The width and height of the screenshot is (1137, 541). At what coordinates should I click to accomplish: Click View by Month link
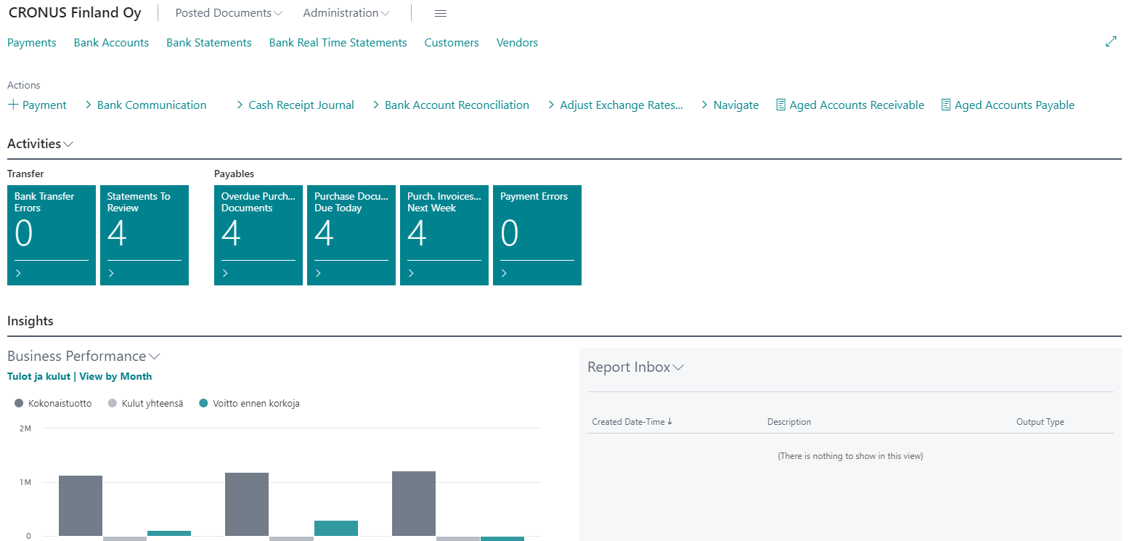115,376
